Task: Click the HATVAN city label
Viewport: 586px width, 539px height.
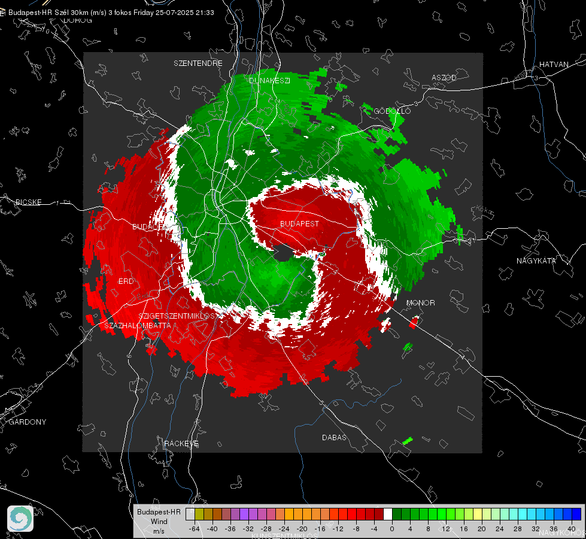Action: 554,64
